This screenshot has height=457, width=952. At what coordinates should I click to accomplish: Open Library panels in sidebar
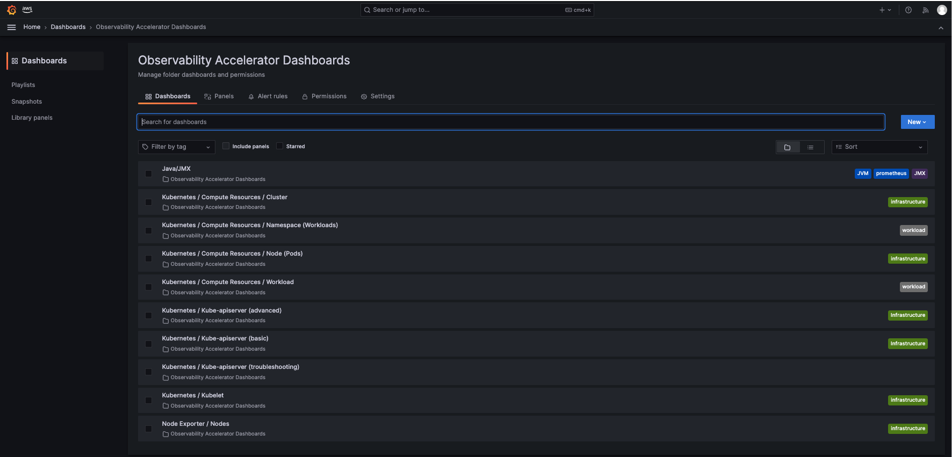(32, 118)
